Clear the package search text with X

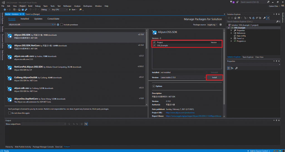(x=53, y=25)
